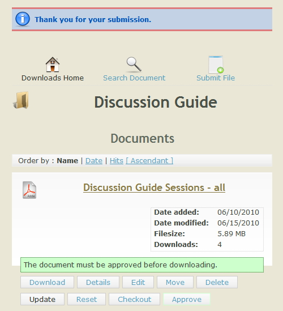The image size is (283, 311).
Task: Toggle the Ascendant sort order link
Action: pyautogui.click(x=149, y=161)
